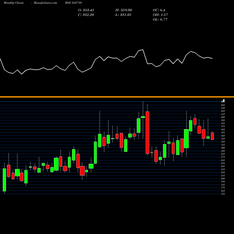Click the close value "C: 332.20"
234x234 pixels.
click(86, 15)
